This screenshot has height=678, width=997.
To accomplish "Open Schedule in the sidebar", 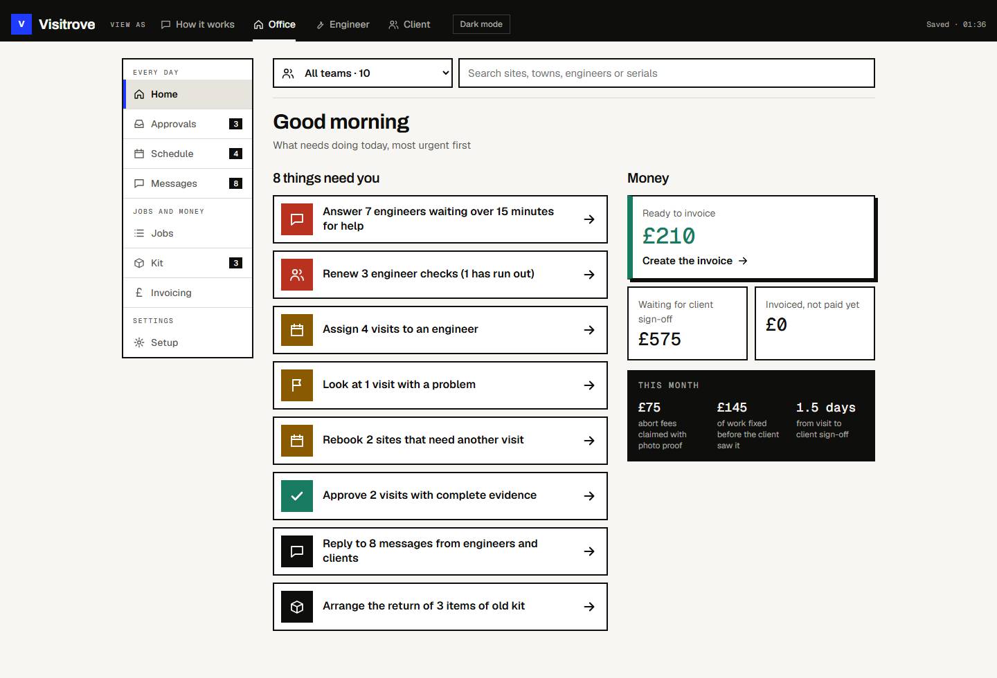I will point(188,154).
